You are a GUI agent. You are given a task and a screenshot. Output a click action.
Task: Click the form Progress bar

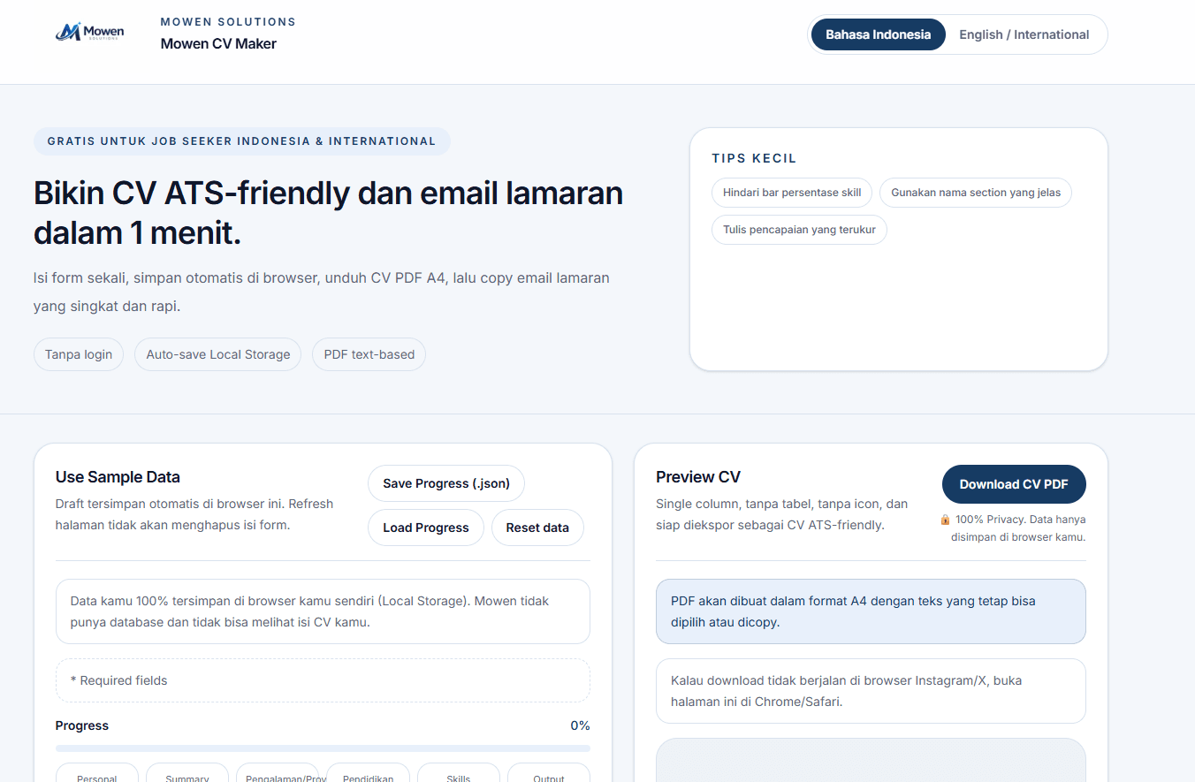(323, 748)
